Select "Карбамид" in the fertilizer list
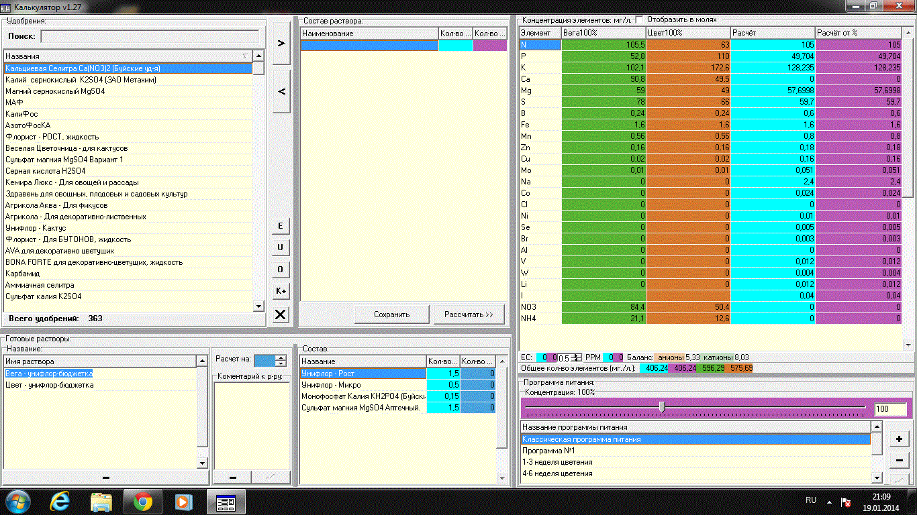 23,274
